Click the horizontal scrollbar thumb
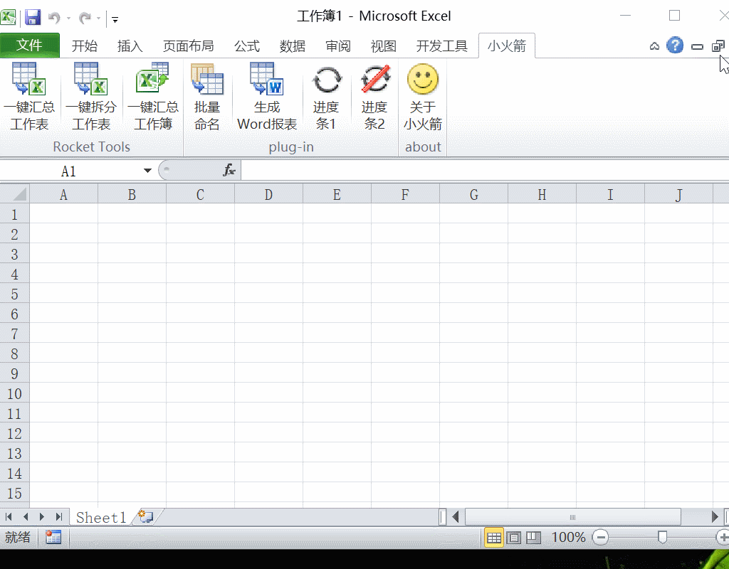 [573, 516]
